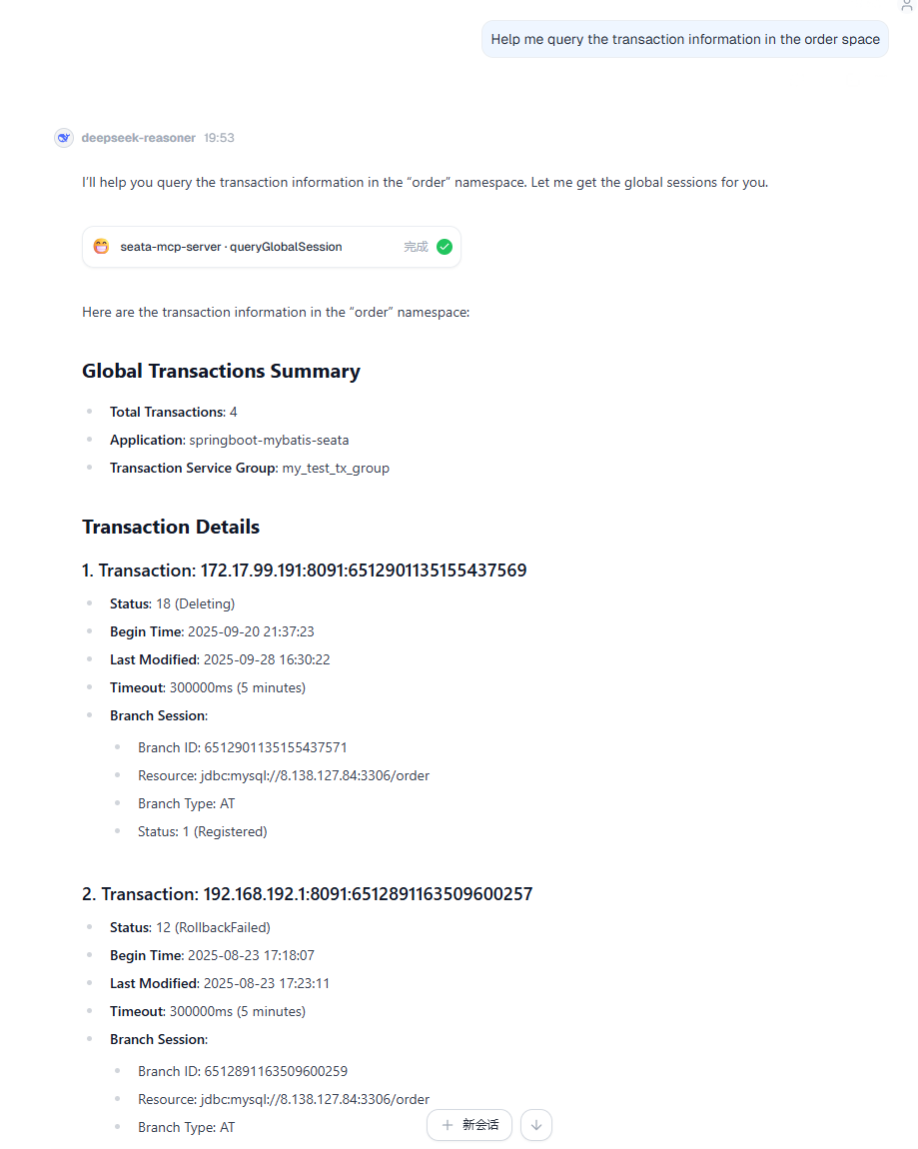Screen dimensions: 918x1149
Task: Expand the queryGlobalSession tool call card
Action: pos(270,247)
